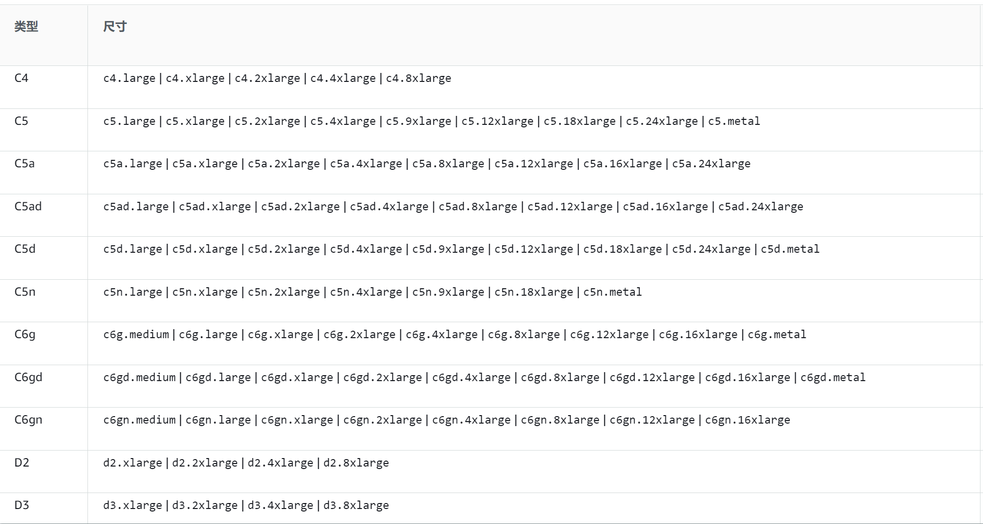Viewport: 983px width, 524px height.
Task: Click c5a.24xlarge in the sizes list
Action: [711, 164]
